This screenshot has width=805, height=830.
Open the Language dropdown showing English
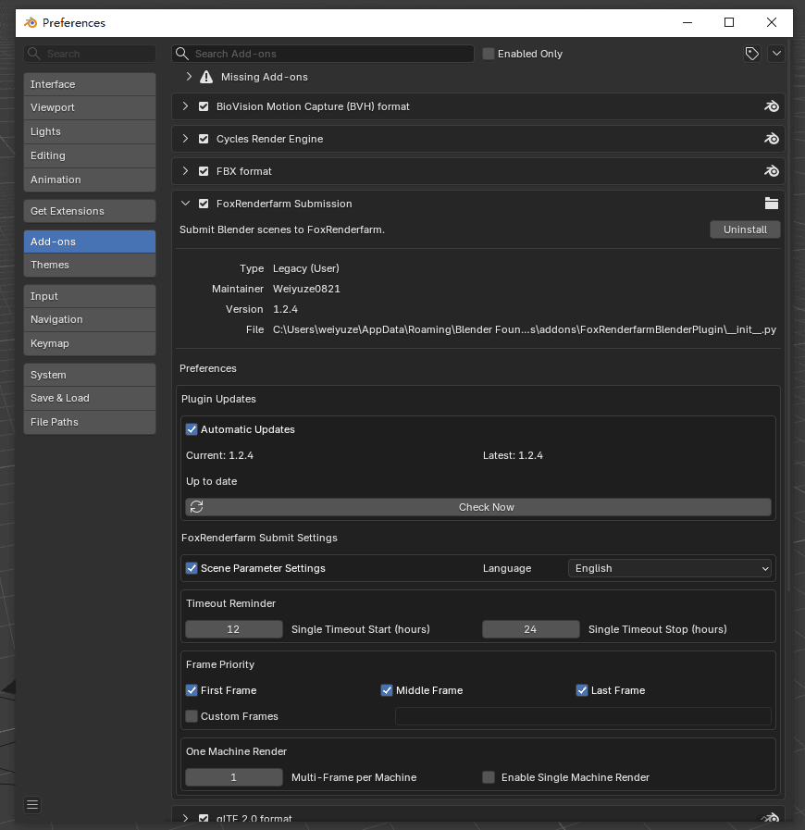coord(670,568)
